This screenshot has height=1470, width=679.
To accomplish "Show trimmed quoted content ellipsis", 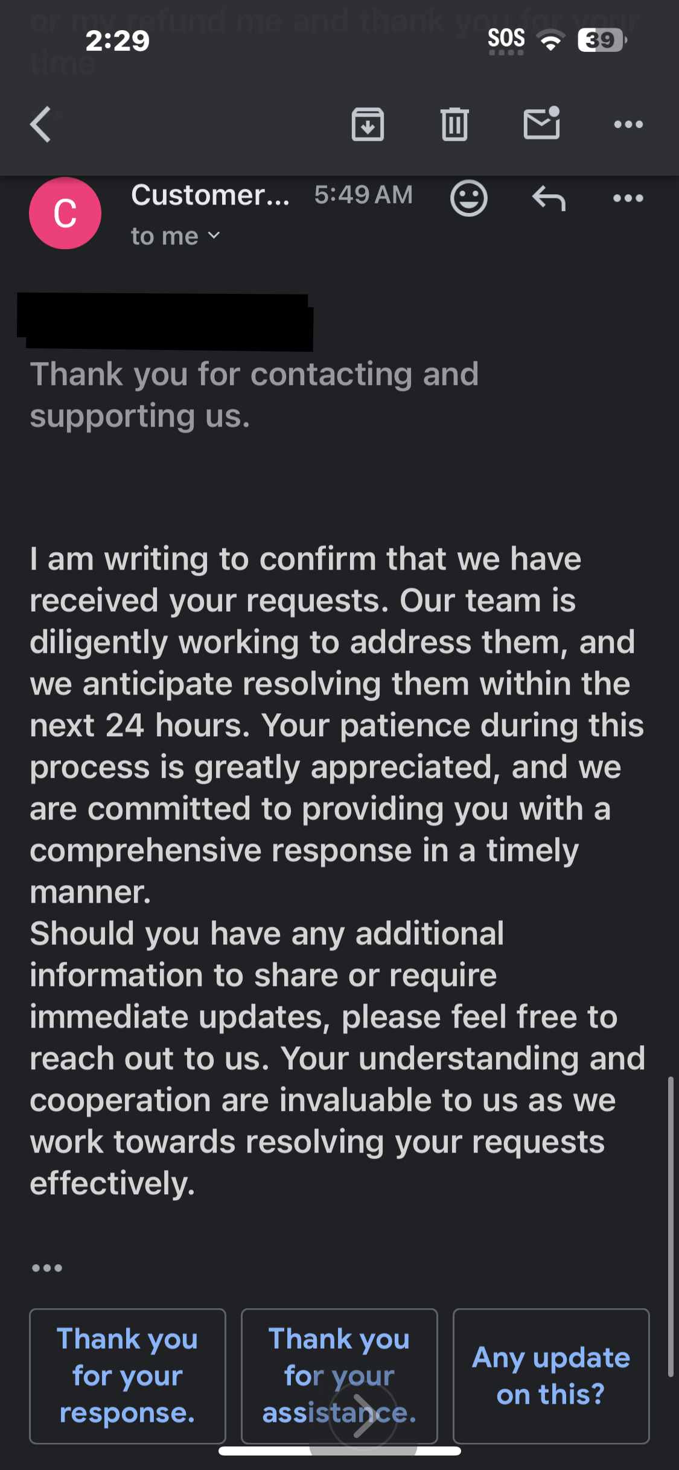I will click(47, 1268).
